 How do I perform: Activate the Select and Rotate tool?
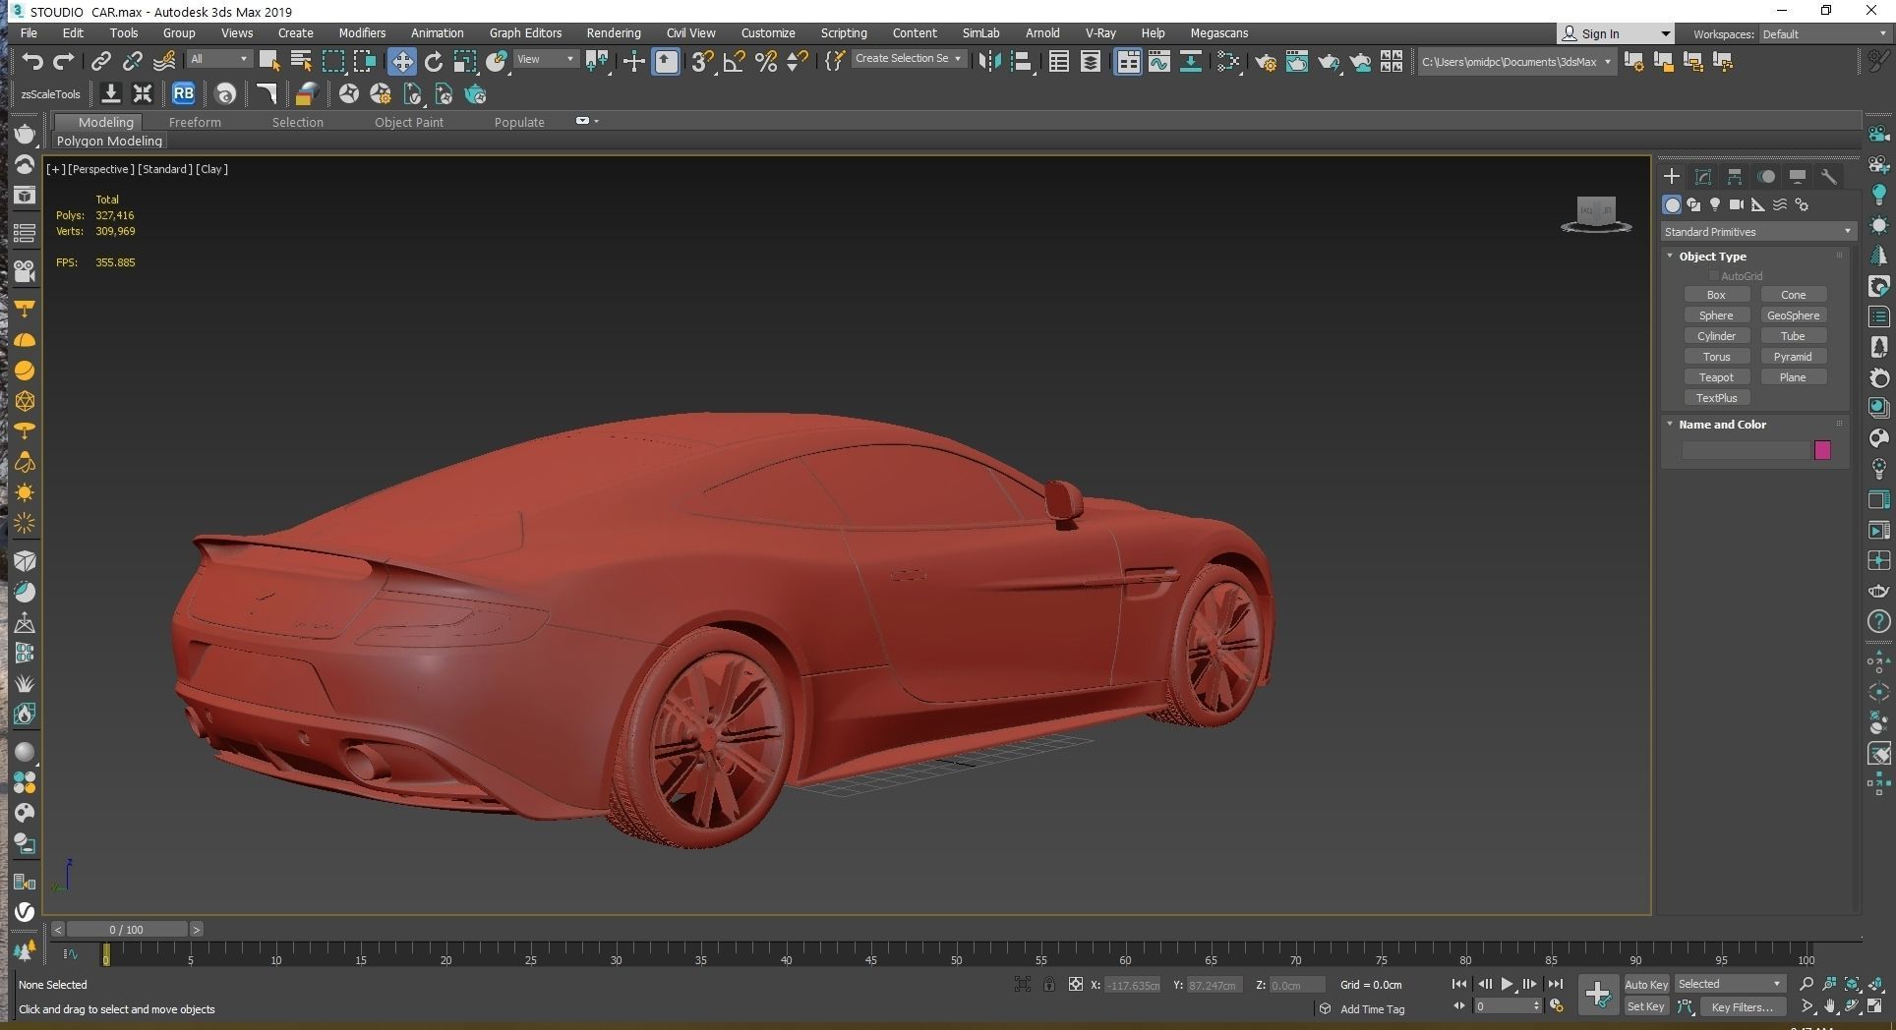(433, 61)
